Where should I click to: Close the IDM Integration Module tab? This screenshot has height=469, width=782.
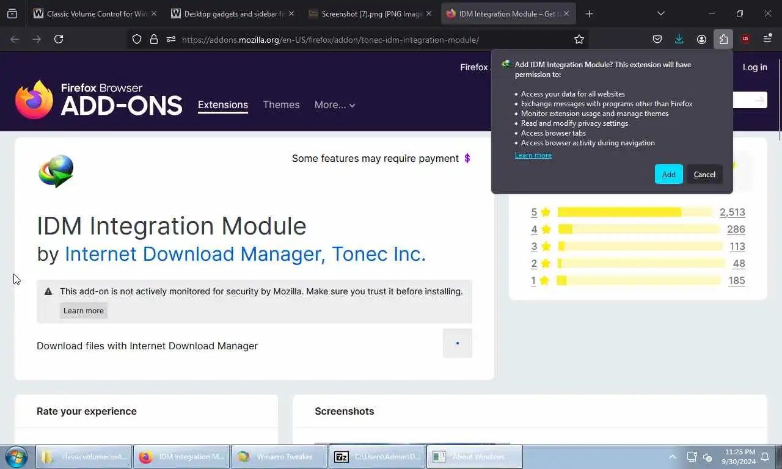(566, 13)
